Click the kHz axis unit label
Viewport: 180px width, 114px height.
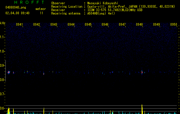click(x=3, y=23)
